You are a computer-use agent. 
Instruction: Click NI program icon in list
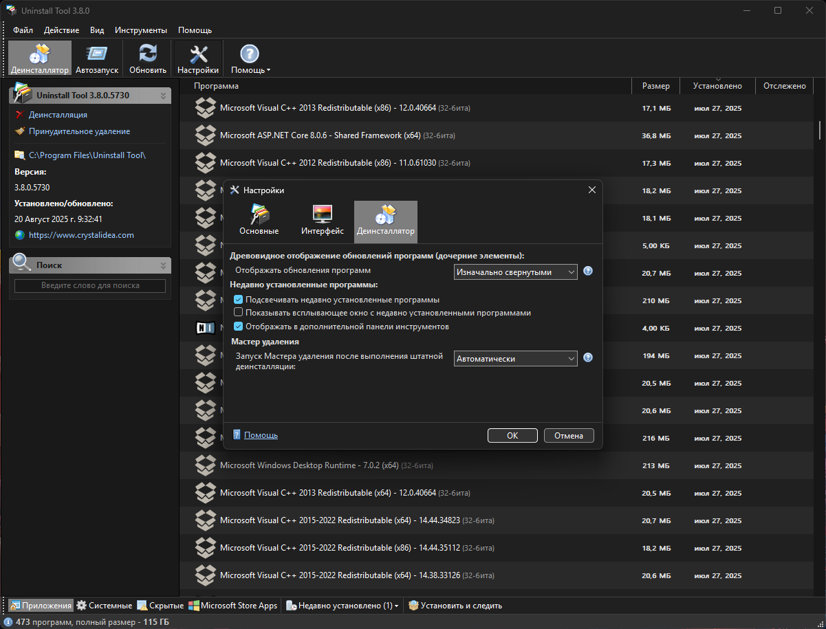click(x=206, y=328)
